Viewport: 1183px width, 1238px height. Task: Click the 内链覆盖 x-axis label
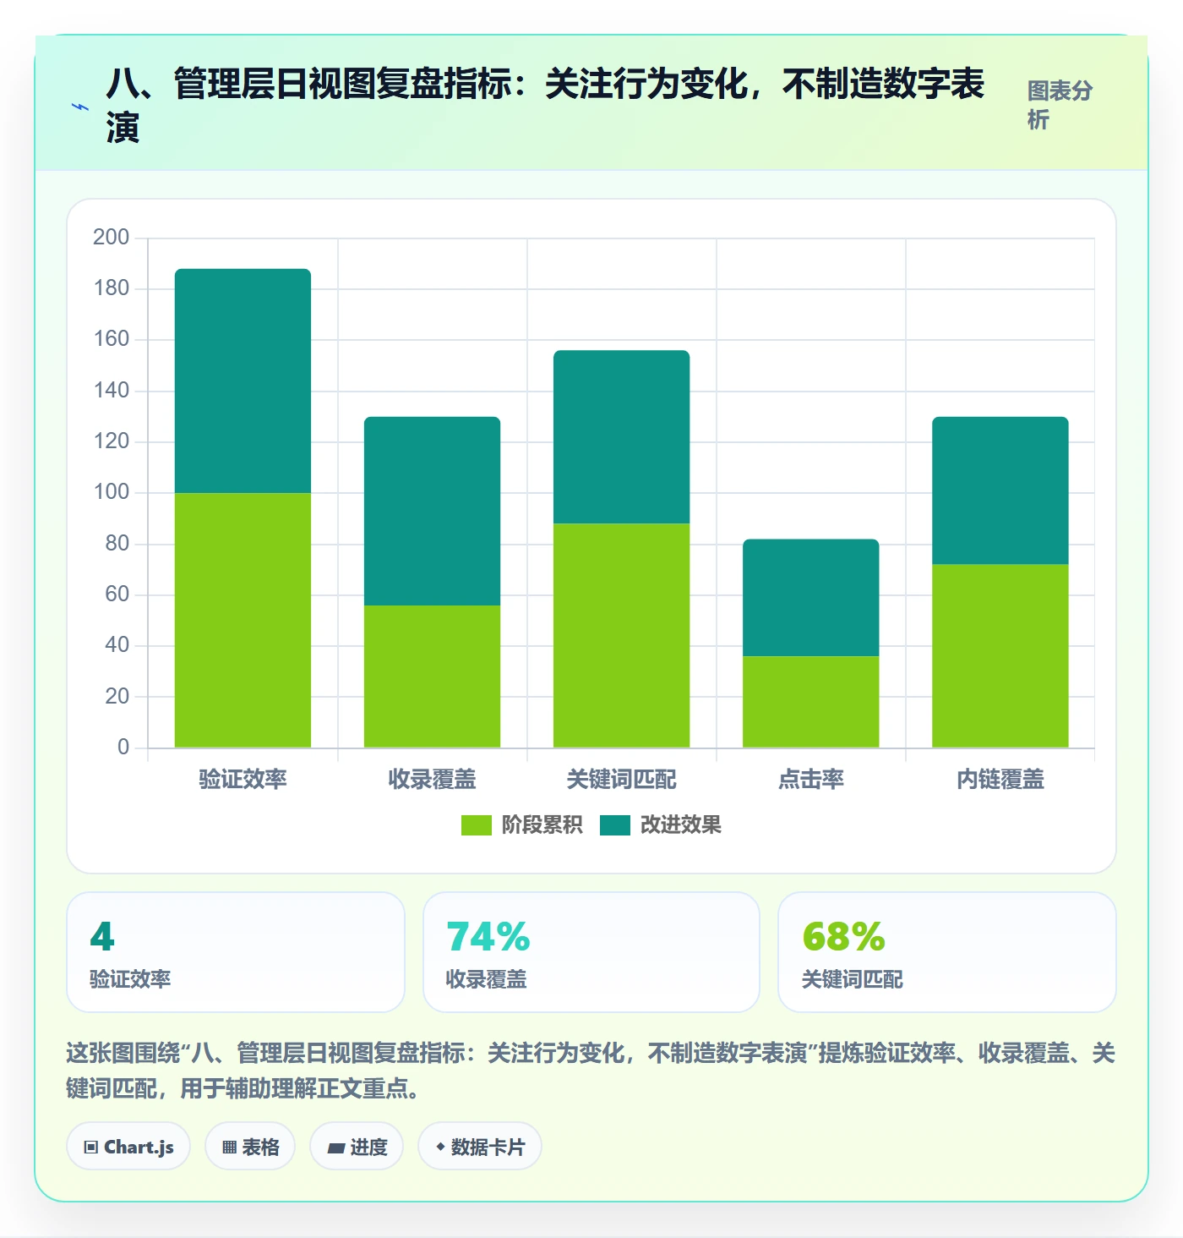(x=1000, y=779)
